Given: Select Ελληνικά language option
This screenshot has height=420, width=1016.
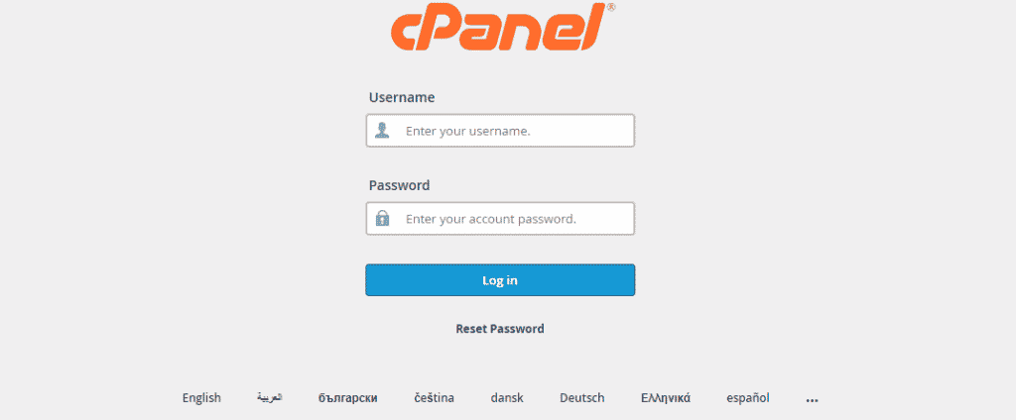Looking at the screenshot, I should click(666, 398).
